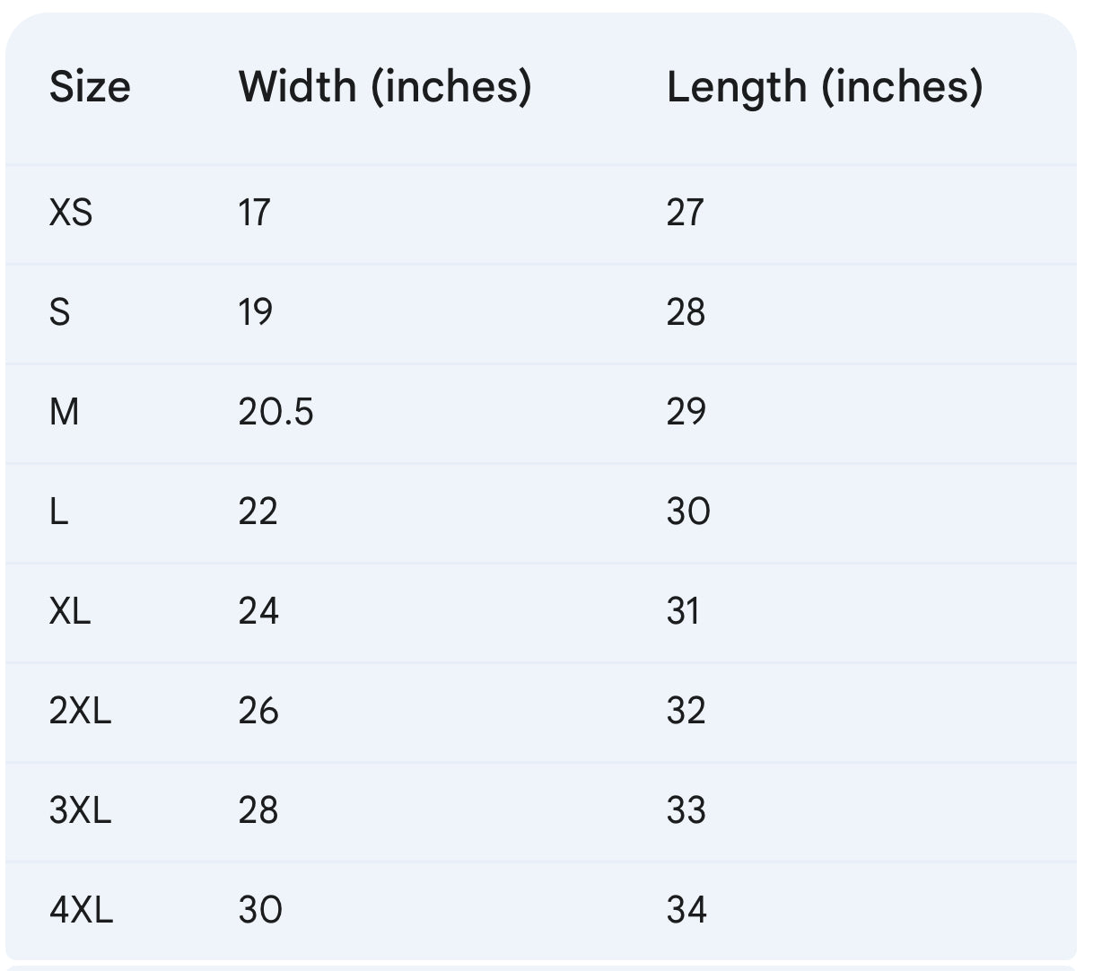Select length value 27 in the XS row
The height and width of the screenshot is (971, 1093).
[x=685, y=213]
